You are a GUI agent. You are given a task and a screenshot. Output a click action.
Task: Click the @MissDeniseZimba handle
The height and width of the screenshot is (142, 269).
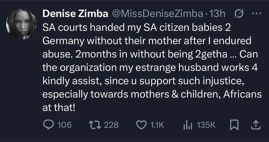158,14
